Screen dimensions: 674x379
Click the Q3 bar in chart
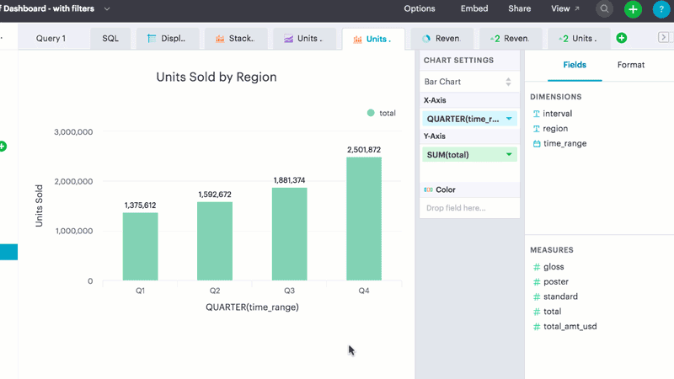289,234
